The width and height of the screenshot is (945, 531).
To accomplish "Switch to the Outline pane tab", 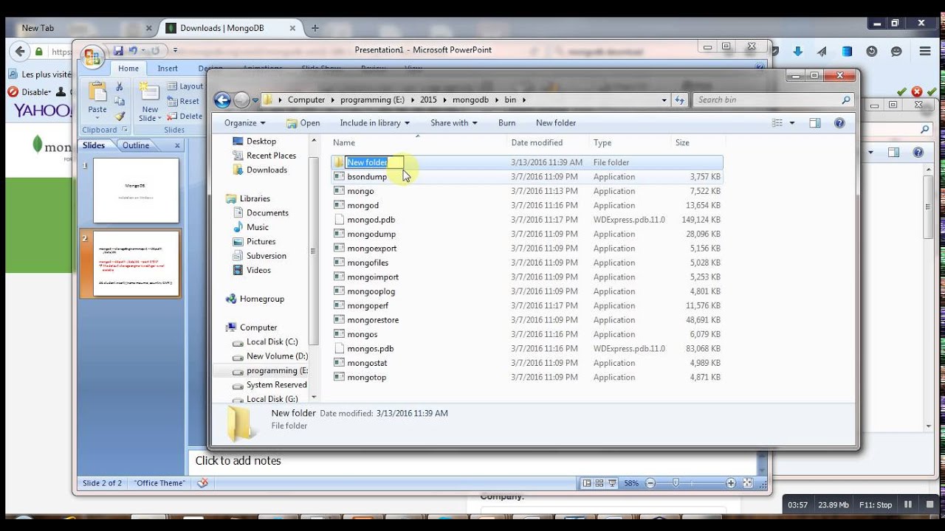I will (x=136, y=145).
